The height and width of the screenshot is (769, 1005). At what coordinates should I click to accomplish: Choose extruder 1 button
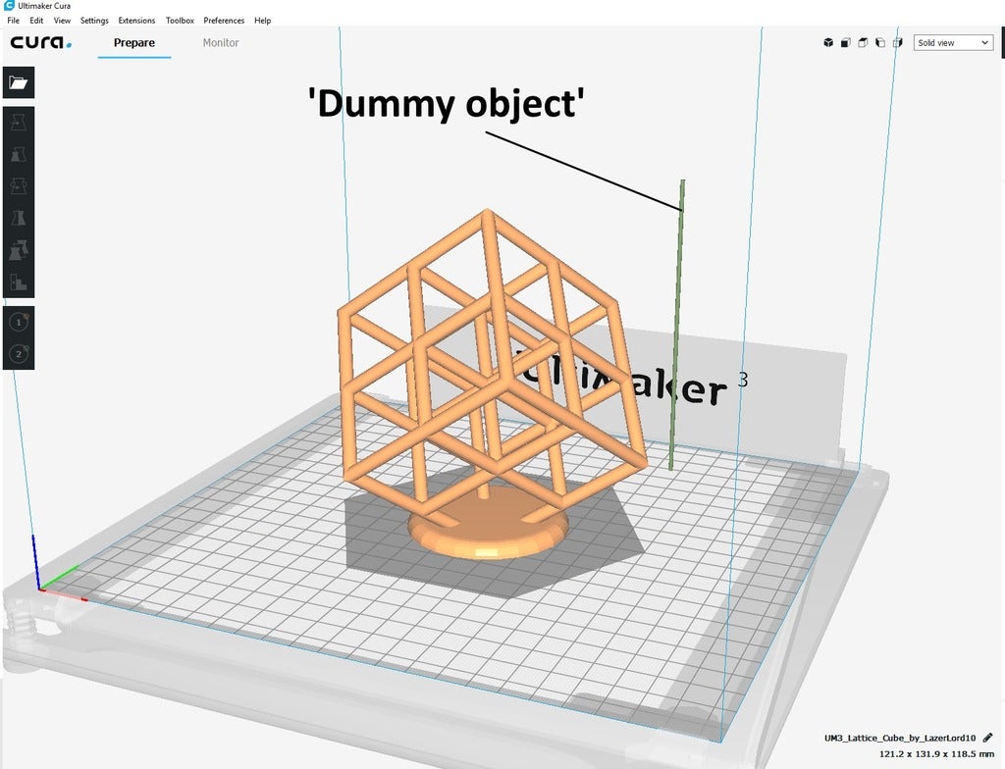pos(19,323)
